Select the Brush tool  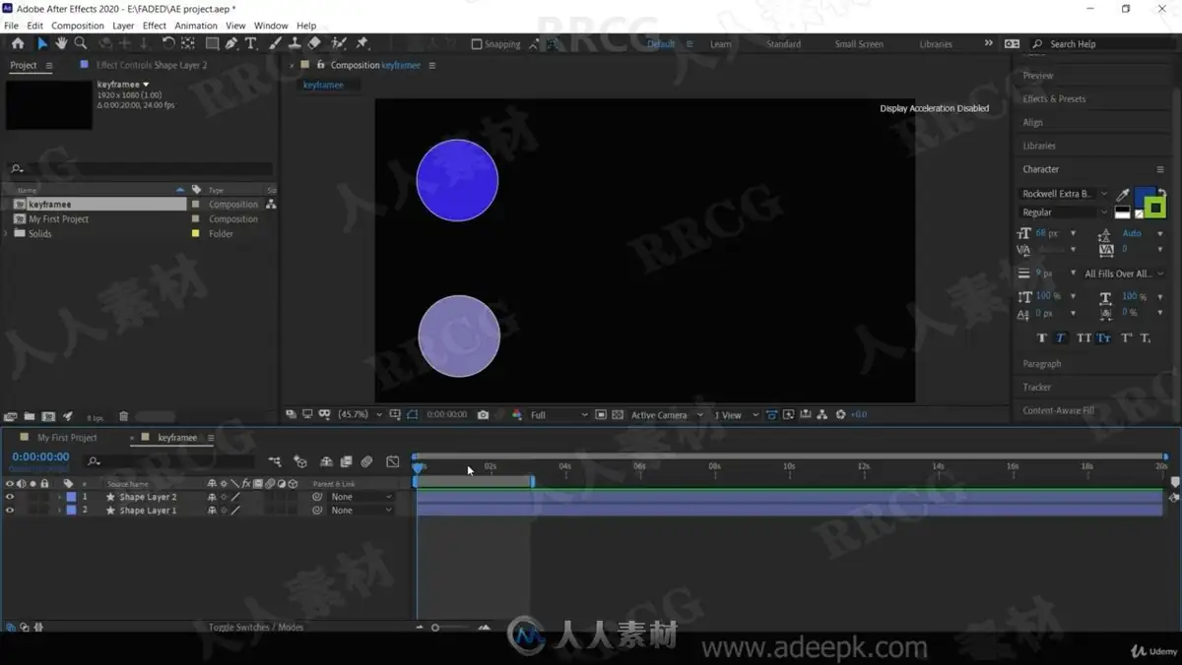click(275, 43)
